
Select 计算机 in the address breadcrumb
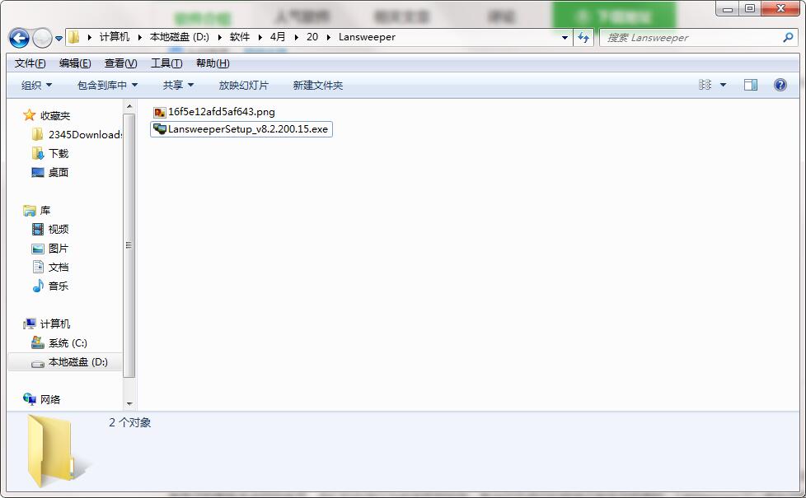coord(114,37)
